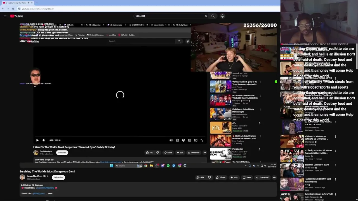Click the 'kai cenat' search field
The image size is (358, 201).
[169, 16]
